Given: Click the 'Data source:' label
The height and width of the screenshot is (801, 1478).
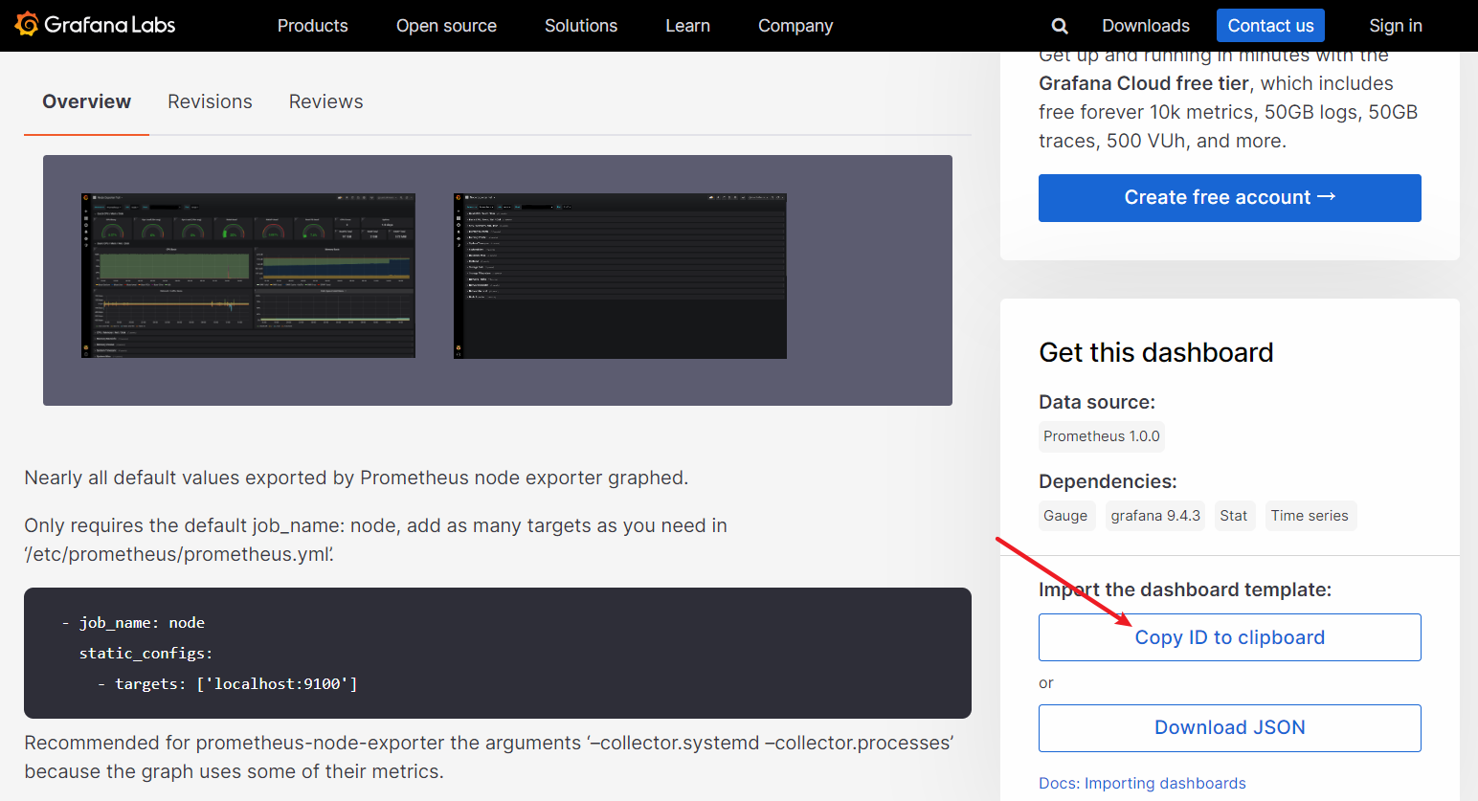Looking at the screenshot, I should 1097,402.
